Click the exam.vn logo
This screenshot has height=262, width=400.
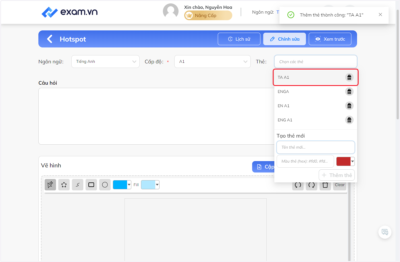point(69,12)
